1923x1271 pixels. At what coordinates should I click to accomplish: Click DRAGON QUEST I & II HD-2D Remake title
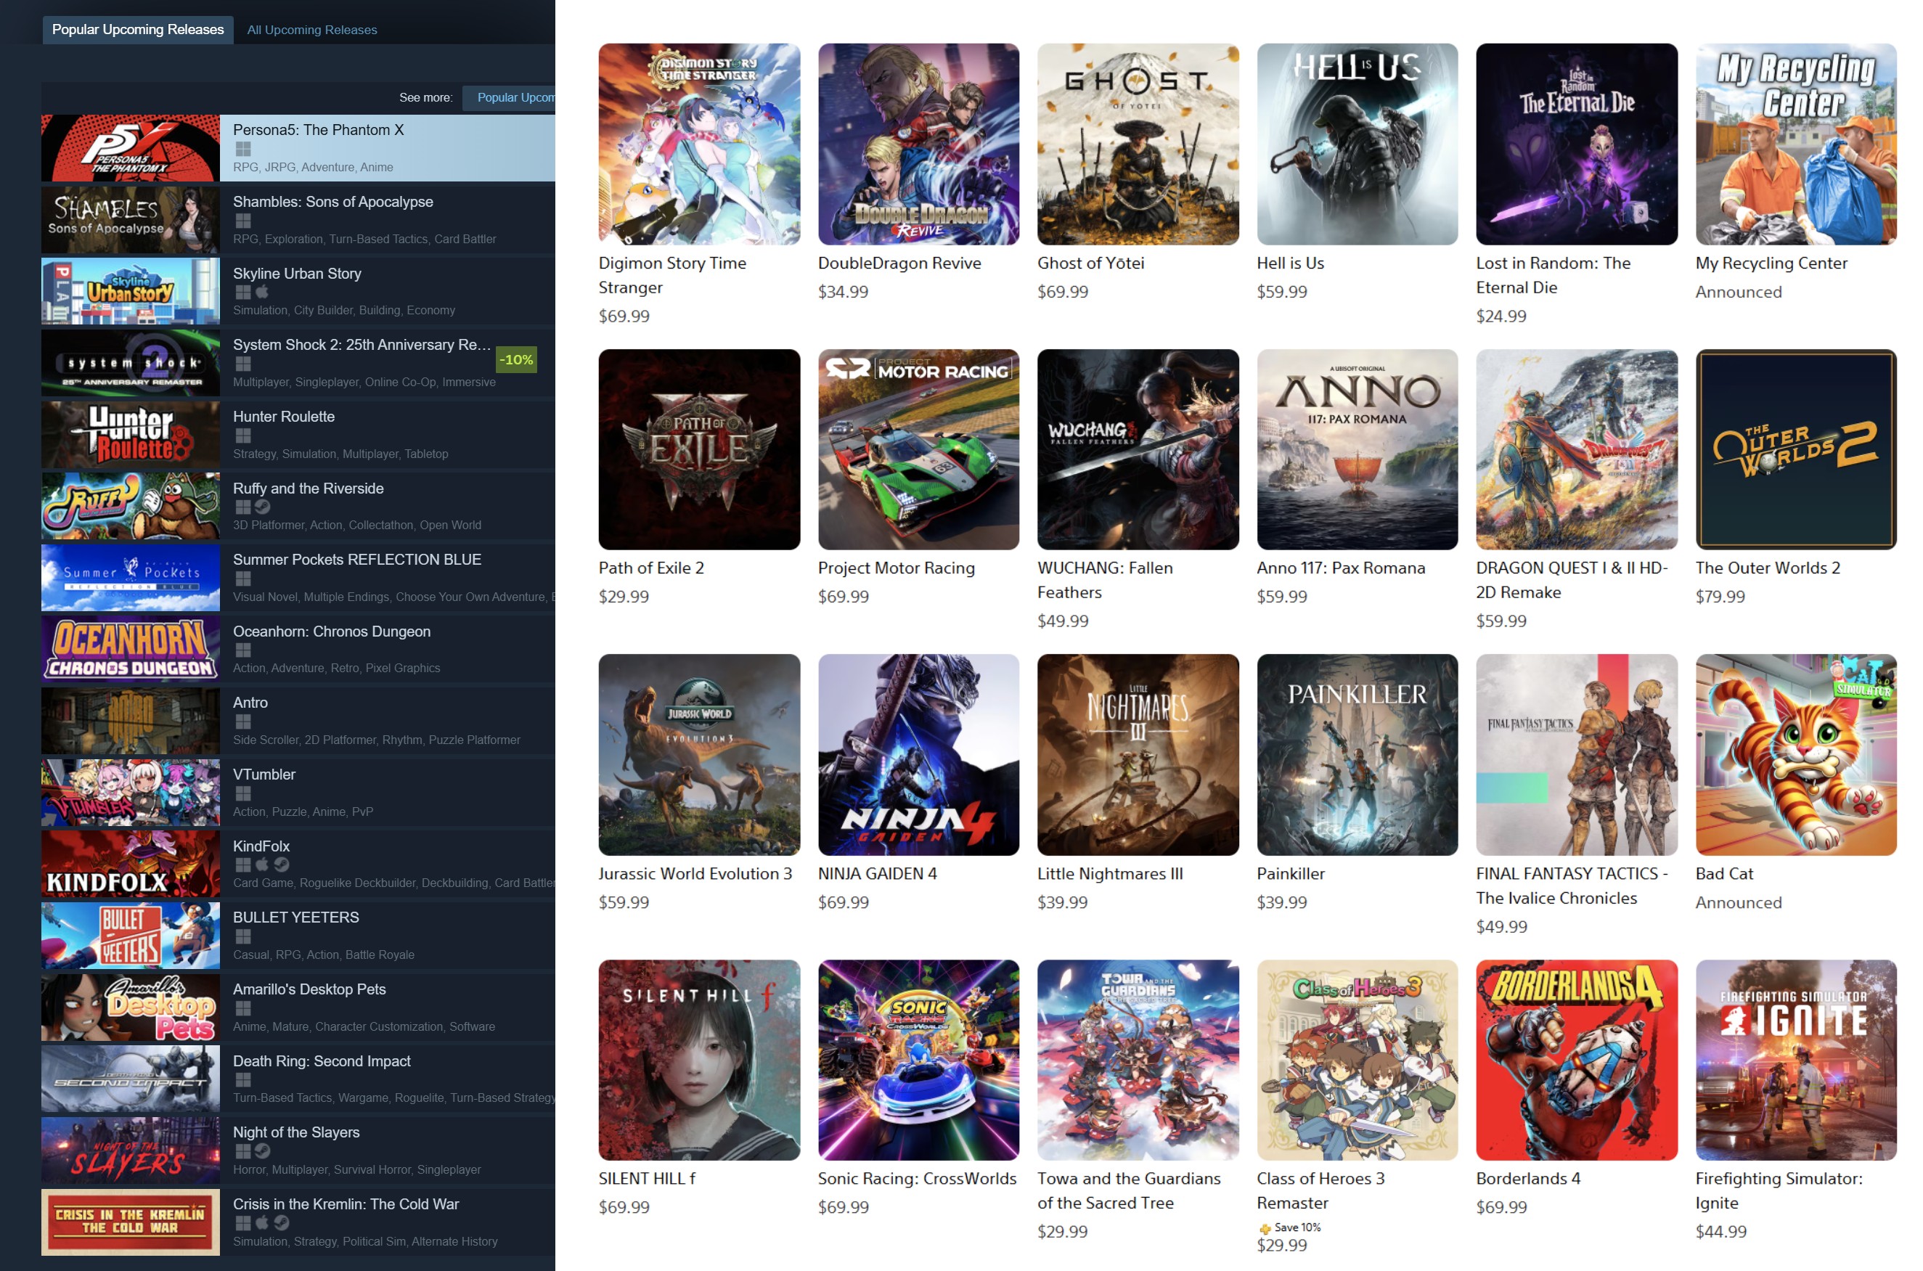pyautogui.click(x=1571, y=579)
